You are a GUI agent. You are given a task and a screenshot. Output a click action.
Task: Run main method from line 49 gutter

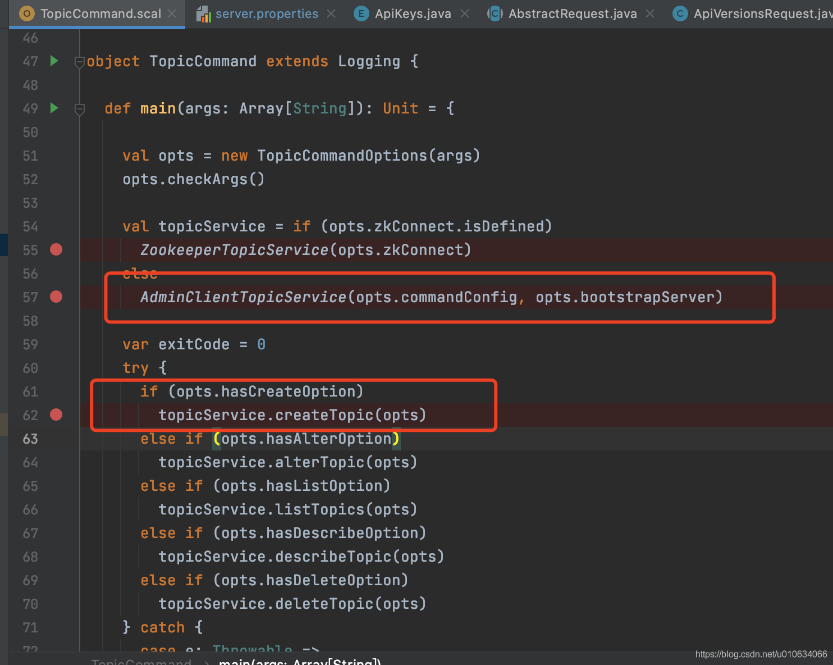click(54, 108)
